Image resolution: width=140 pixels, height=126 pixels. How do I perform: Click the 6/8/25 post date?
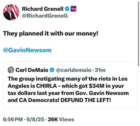coord(35,120)
